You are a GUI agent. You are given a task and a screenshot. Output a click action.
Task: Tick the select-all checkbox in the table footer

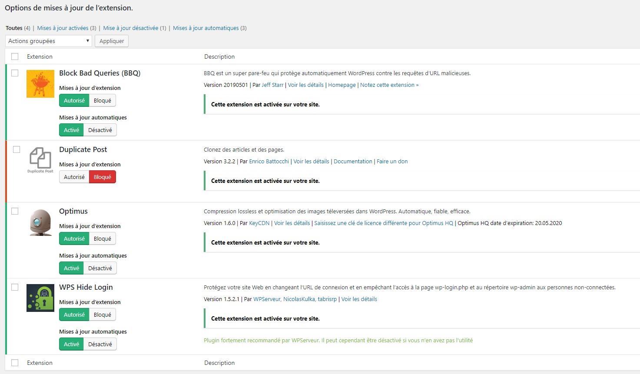(x=15, y=363)
